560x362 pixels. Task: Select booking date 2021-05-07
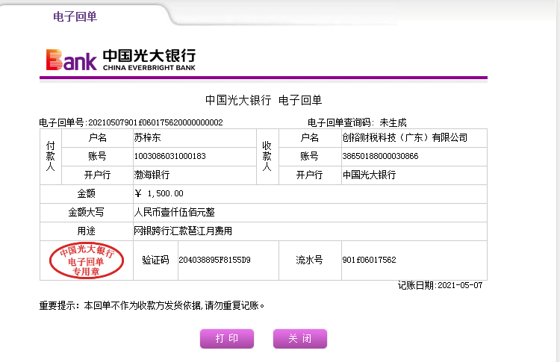pyautogui.click(x=460, y=285)
